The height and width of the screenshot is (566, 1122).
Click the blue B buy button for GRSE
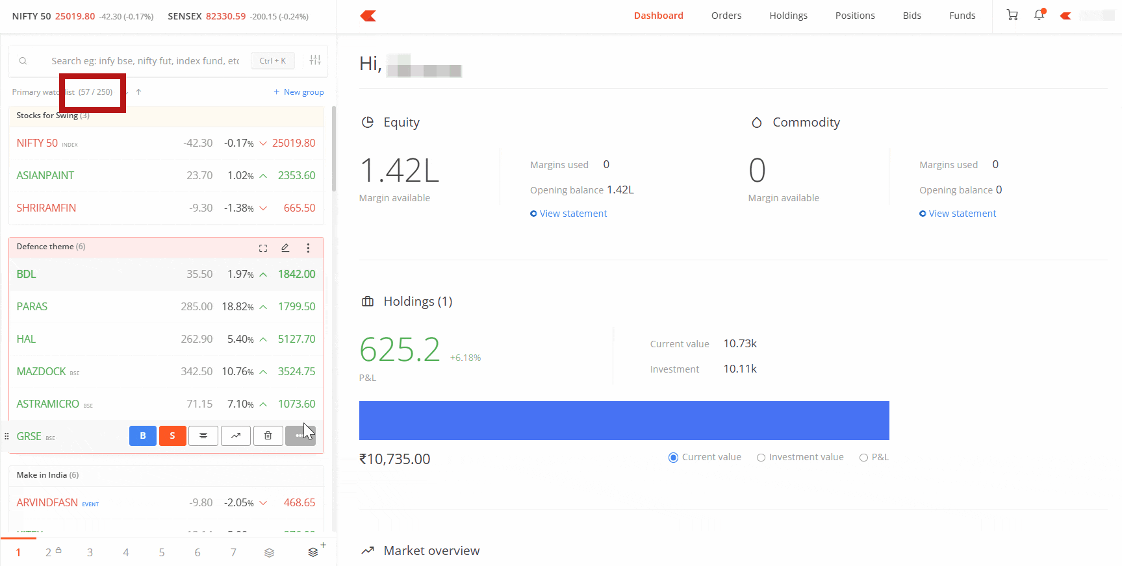(143, 436)
